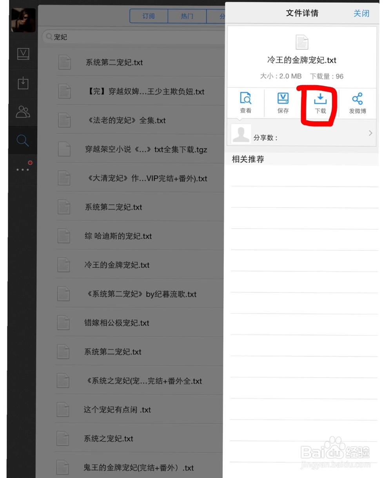Screen dimensions: 392x478
Task: Open 鬼王的金牌宠妃(完结+番外）.txt
Action: [x=139, y=468]
